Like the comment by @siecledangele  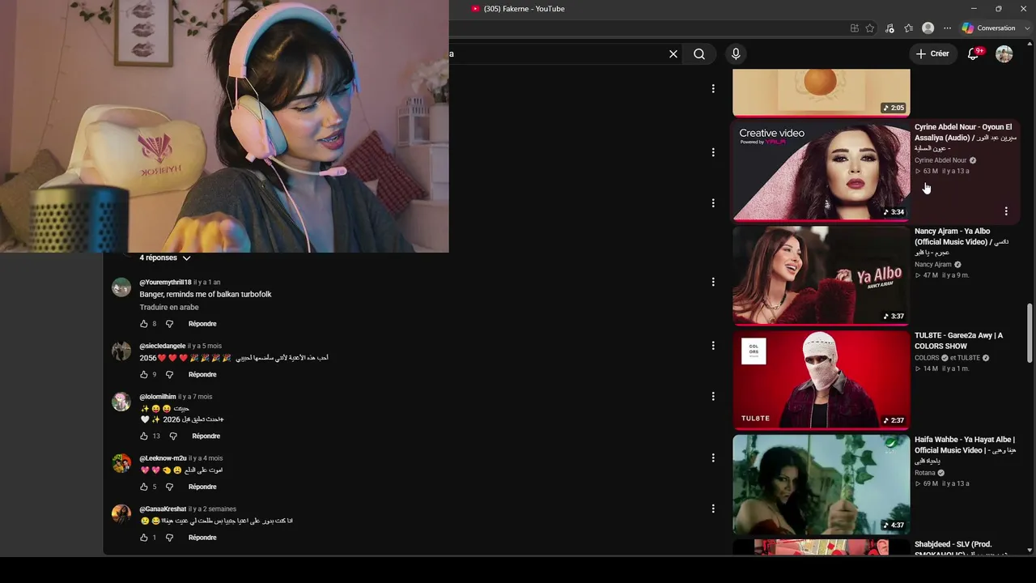point(144,375)
